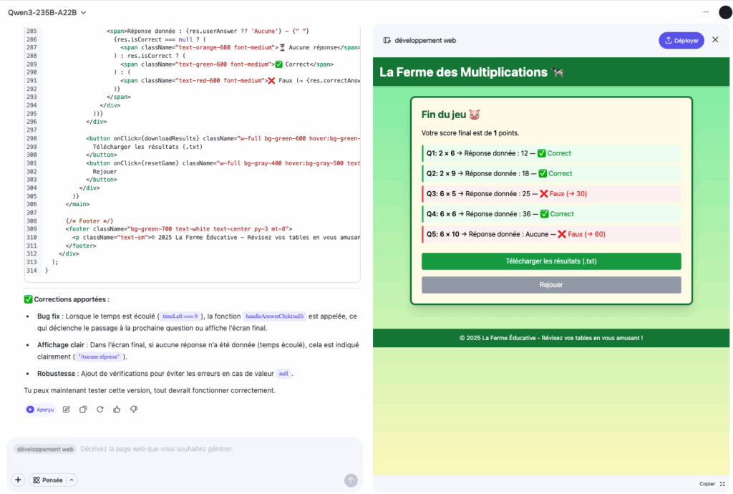Regenerate the response with the refresh icon
This screenshot has height=494, width=733.
click(100, 410)
